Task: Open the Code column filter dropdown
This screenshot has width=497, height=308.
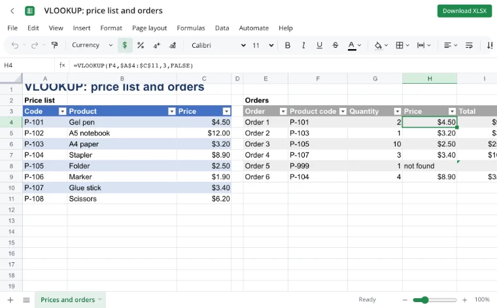Action: [x=62, y=111]
